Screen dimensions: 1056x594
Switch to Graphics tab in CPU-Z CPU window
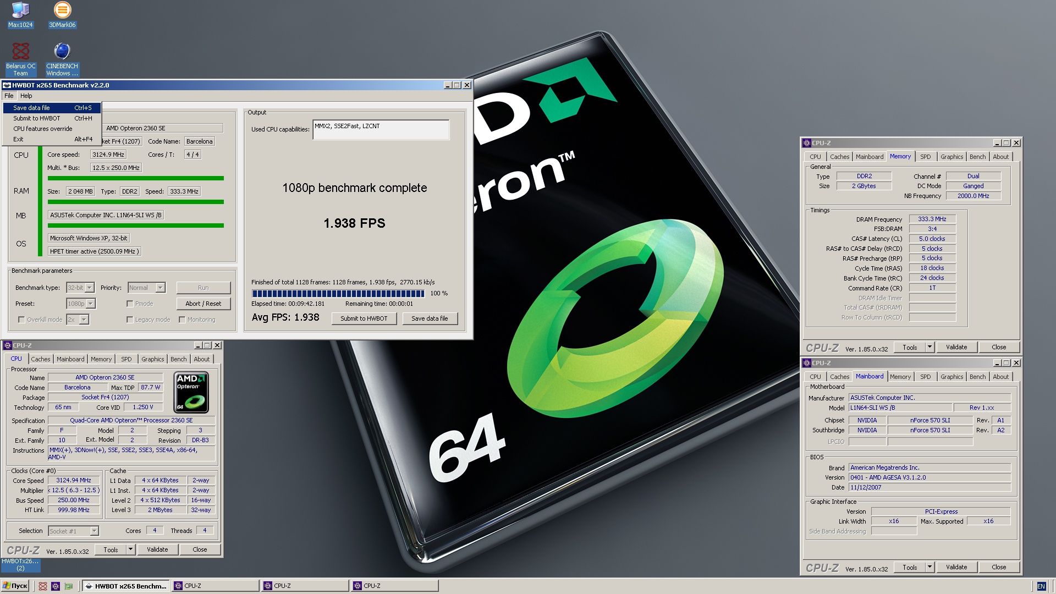[x=152, y=359]
